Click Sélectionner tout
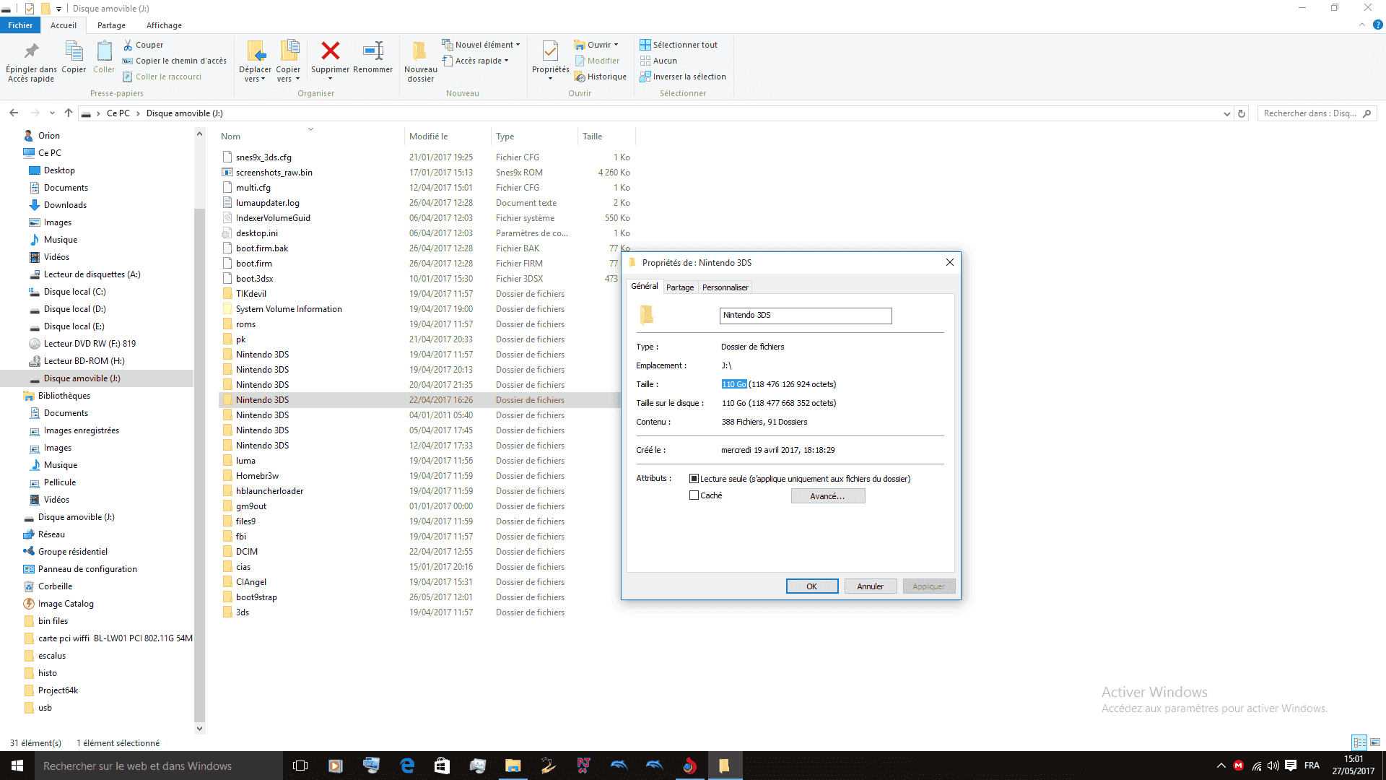The height and width of the screenshot is (780, 1386). coord(679,45)
